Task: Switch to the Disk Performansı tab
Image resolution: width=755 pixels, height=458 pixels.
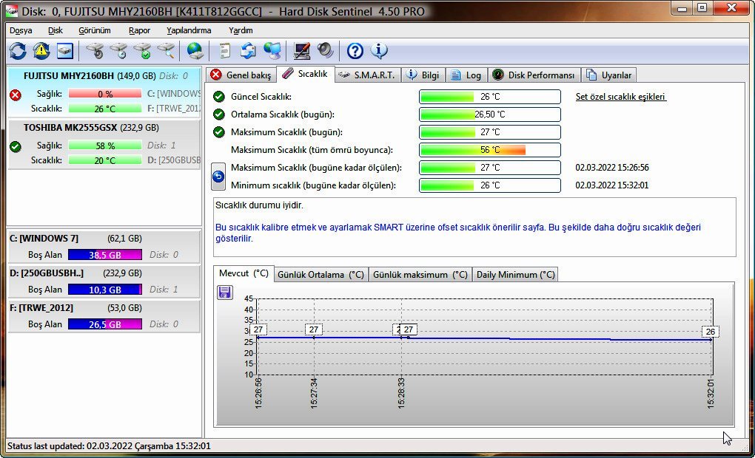Action: click(x=534, y=75)
